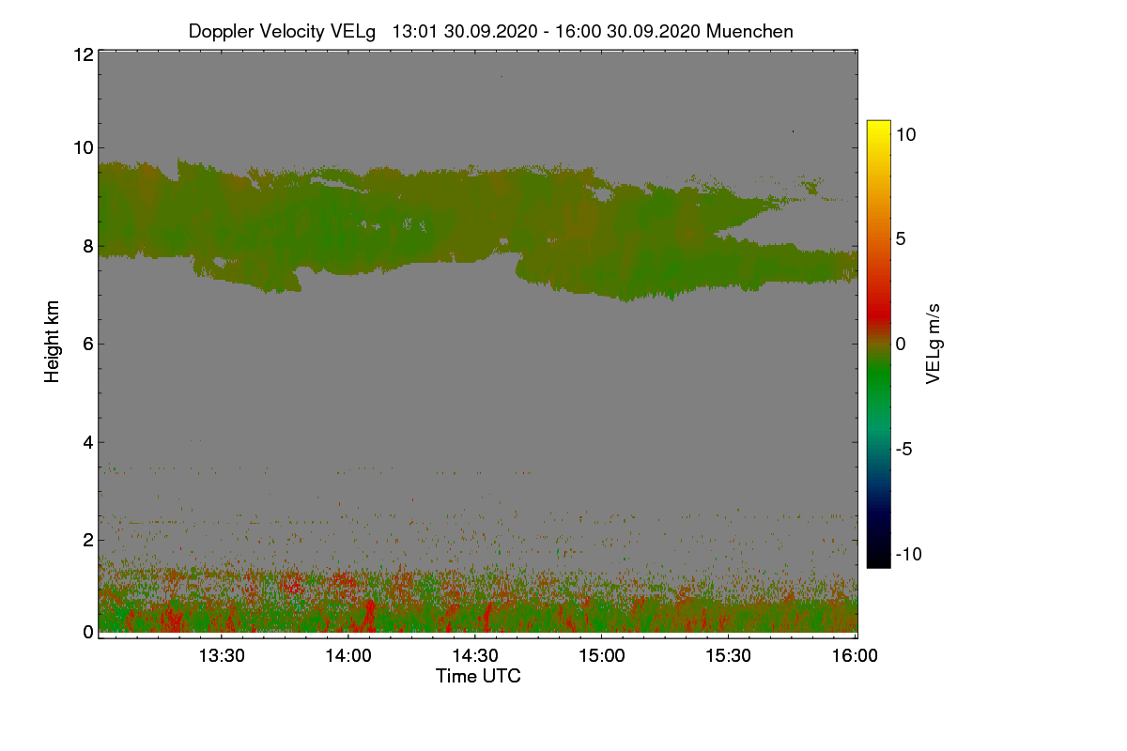
Task: Select the '12' height tick label
Action: [x=83, y=54]
